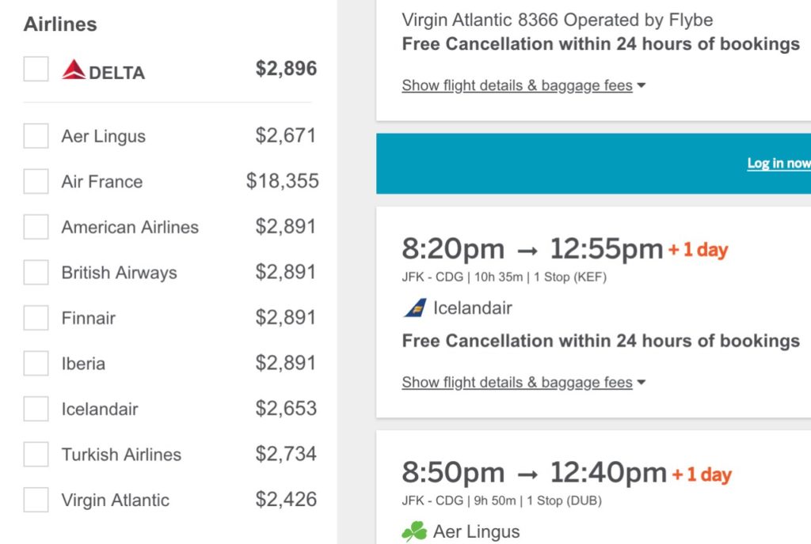Check the Iberia checkbox
The height and width of the screenshot is (544, 811).
coord(35,363)
